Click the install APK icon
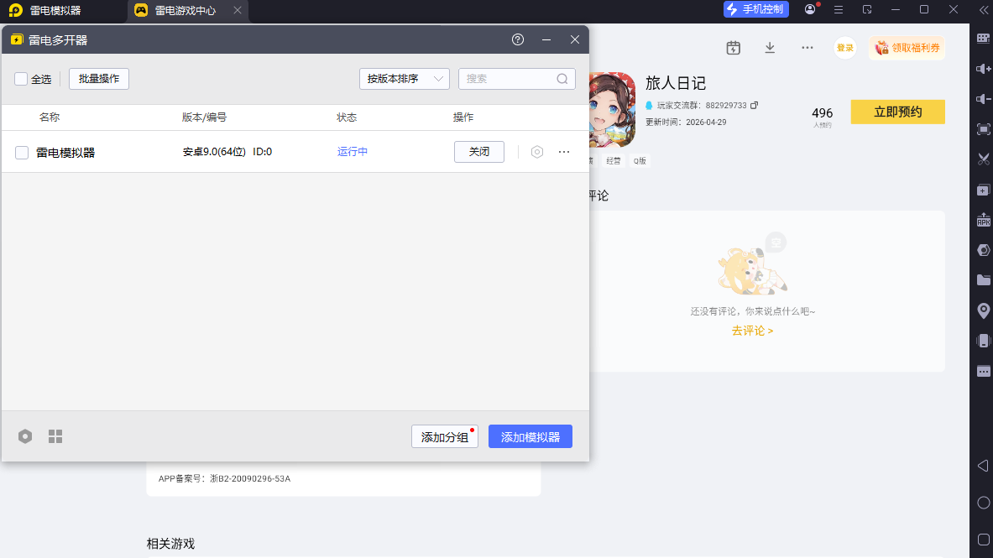The height and width of the screenshot is (558, 993). [x=983, y=220]
